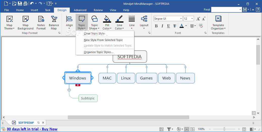This screenshot has height=132, width=262.
Task: Click the font color A swatch
Action: (x=182, y=26)
